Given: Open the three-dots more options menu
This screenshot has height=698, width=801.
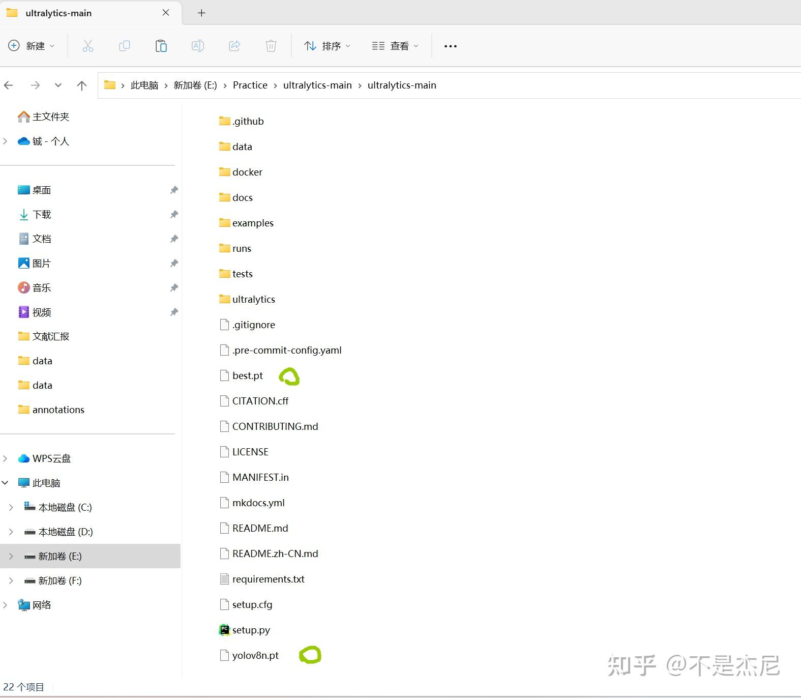Looking at the screenshot, I should 451,46.
